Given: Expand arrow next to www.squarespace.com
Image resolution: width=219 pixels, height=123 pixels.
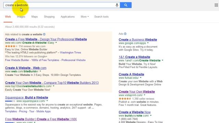Looking at the screenshot, I should coord(47,101).
